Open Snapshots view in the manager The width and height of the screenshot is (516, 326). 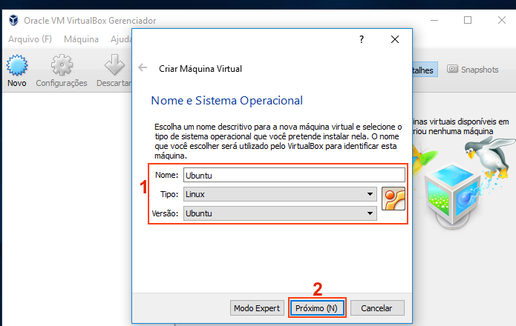(472, 69)
